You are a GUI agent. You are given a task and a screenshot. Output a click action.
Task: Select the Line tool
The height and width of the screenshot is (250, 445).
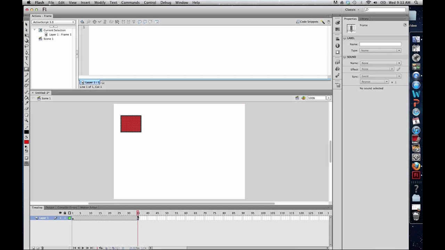pyautogui.click(x=26, y=64)
